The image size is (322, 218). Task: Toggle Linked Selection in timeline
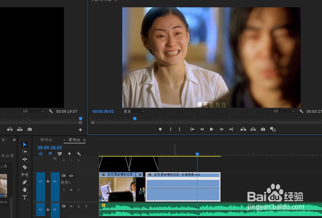click(x=60, y=154)
